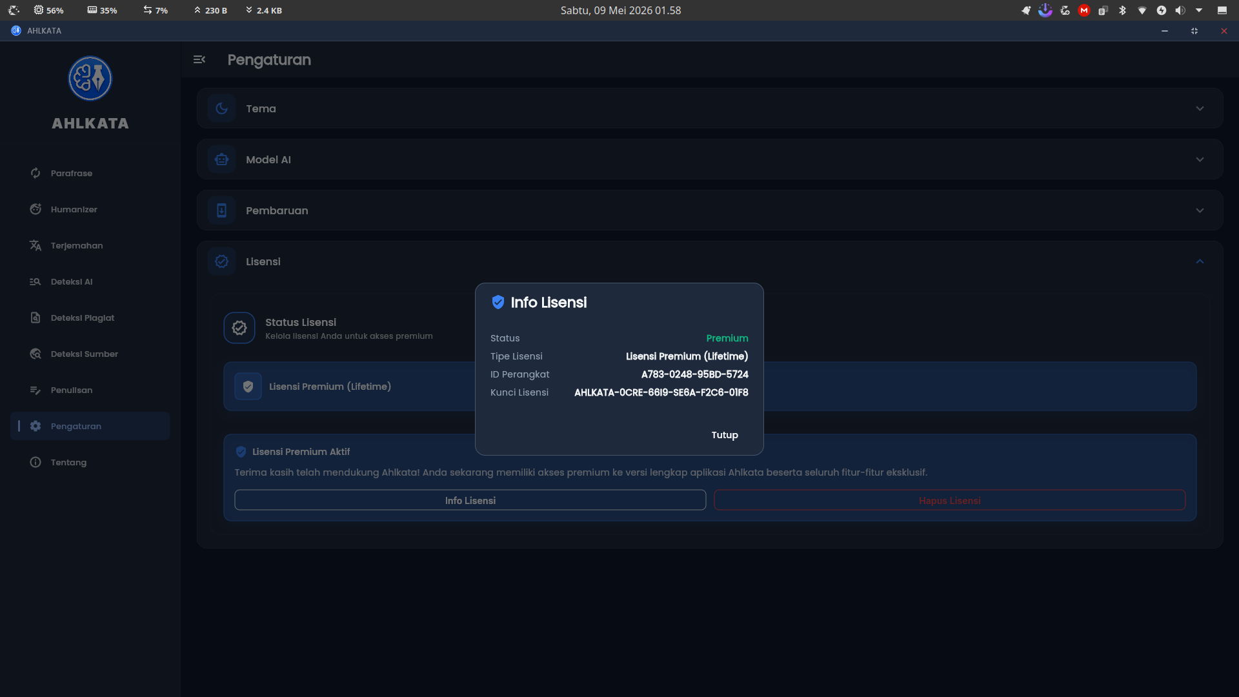Open the Wi-Fi network tray icon
Viewport: 1239px width, 697px height.
[1142, 10]
